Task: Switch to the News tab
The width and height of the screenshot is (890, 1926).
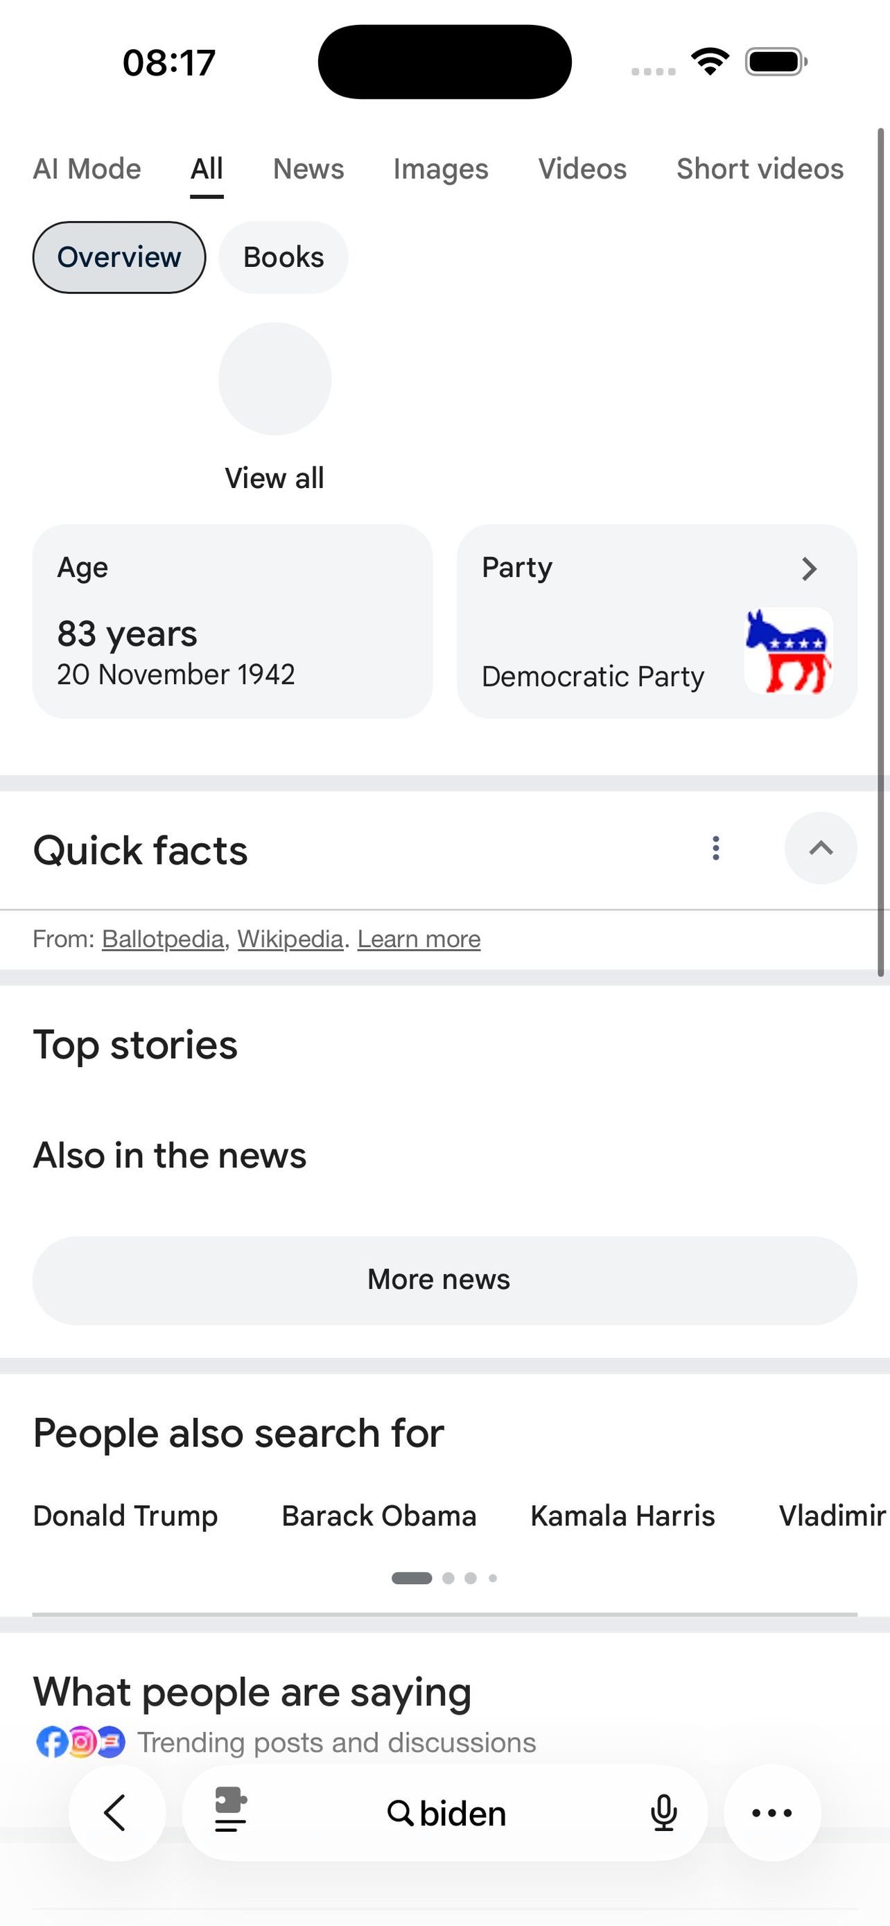Action: tap(308, 169)
